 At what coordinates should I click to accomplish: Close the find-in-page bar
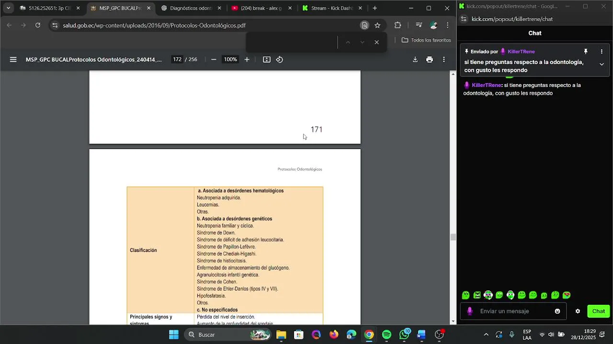click(x=377, y=42)
